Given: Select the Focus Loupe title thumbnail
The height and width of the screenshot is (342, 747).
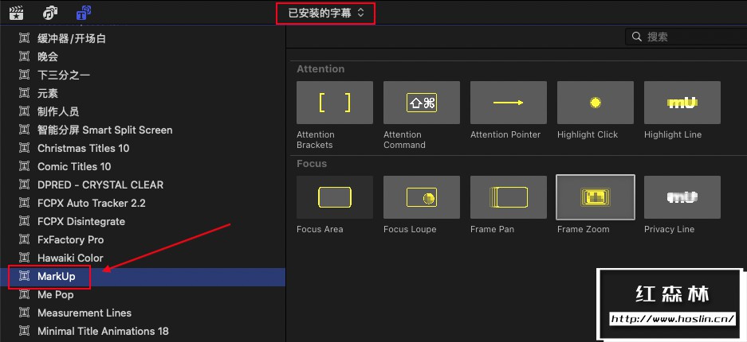Looking at the screenshot, I should [422, 197].
